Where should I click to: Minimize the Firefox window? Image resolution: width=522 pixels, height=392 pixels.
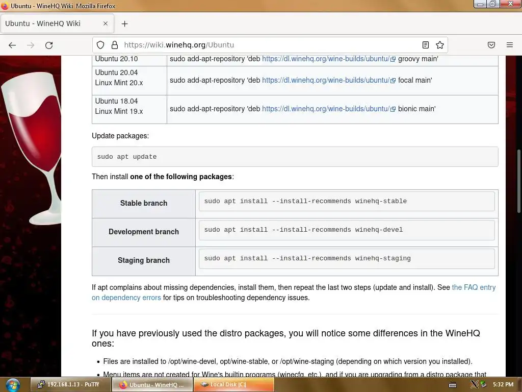coord(480,4)
